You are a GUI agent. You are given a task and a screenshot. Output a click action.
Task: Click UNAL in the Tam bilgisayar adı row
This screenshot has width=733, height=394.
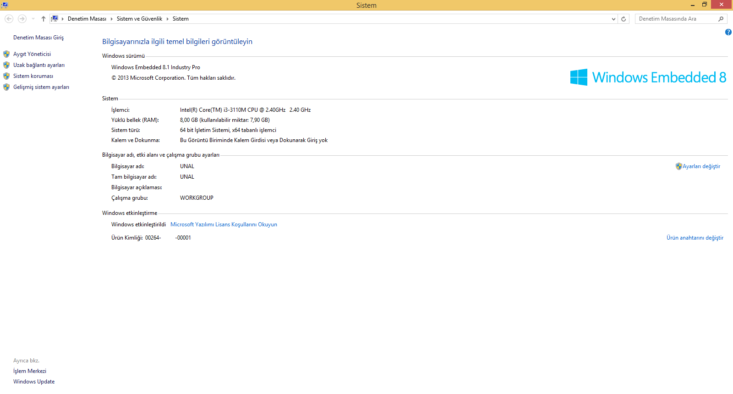tap(187, 177)
